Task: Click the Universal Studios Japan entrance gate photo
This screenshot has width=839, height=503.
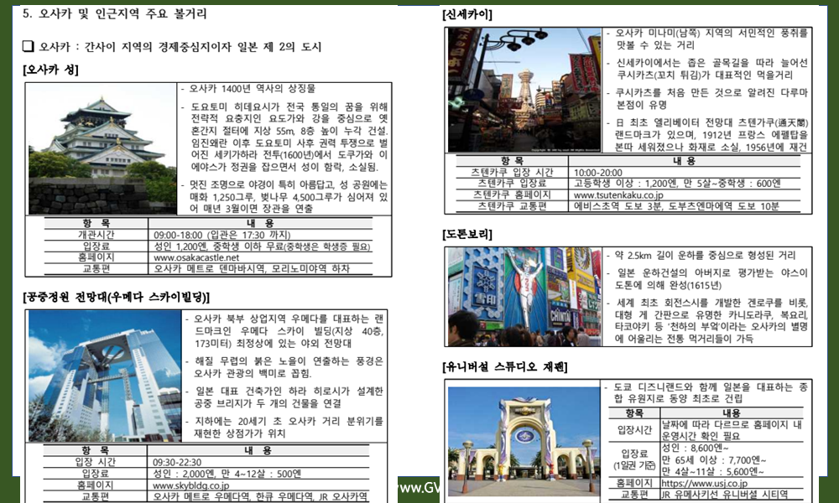Action: (x=524, y=441)
